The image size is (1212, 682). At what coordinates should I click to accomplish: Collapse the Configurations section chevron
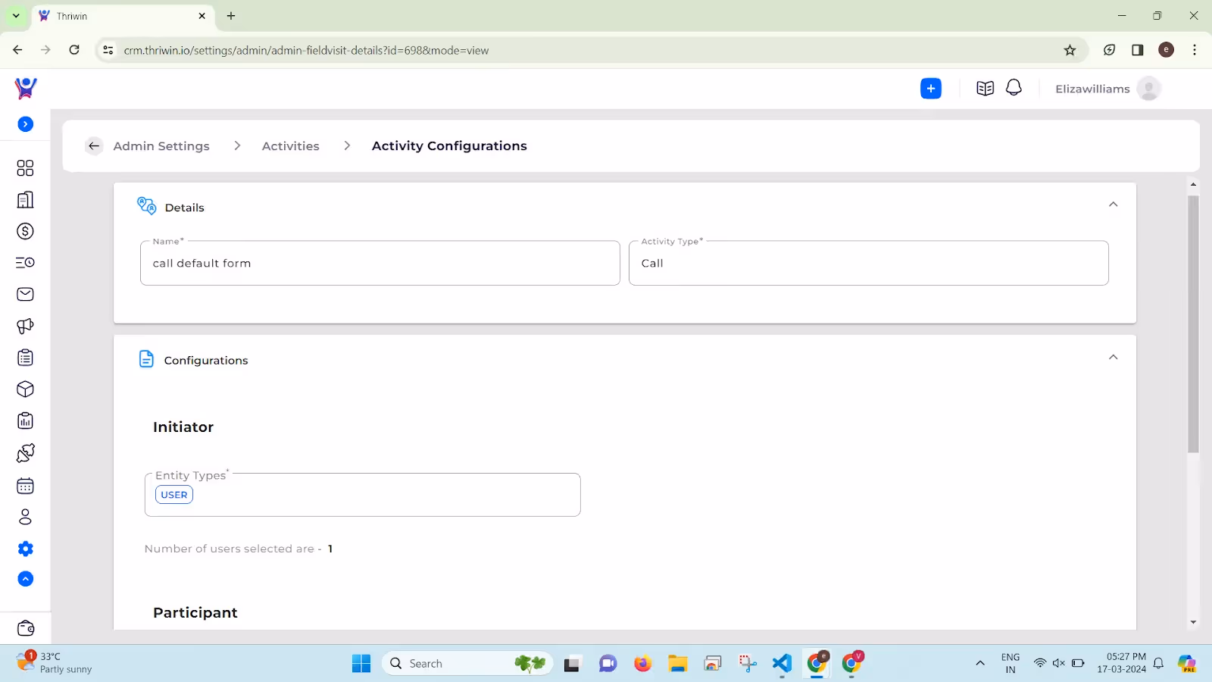coord(1113,358)
